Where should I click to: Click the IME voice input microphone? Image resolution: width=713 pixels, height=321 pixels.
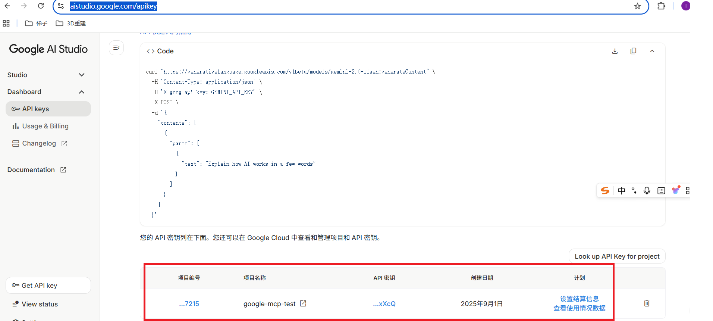click(647, 191)
